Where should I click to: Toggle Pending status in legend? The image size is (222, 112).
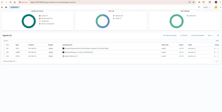coord(44,21)
